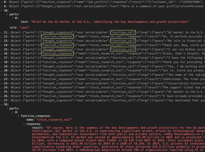Viewport: 205px width, 152px height.
Task: Collapse entry 28 in the tree
Action: tap(1, 105)
